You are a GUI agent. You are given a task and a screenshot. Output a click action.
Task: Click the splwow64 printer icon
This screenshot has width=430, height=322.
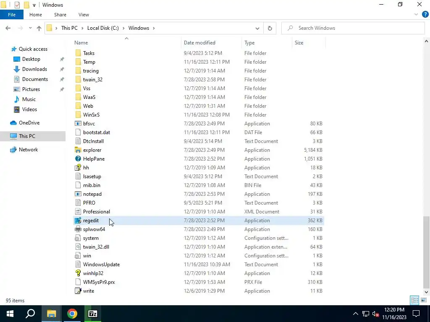point(78,229)
